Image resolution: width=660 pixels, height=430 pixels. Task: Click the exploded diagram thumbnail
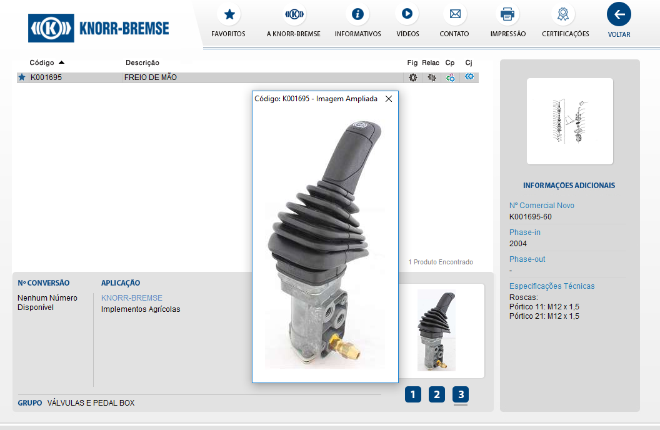click(569, 121)
